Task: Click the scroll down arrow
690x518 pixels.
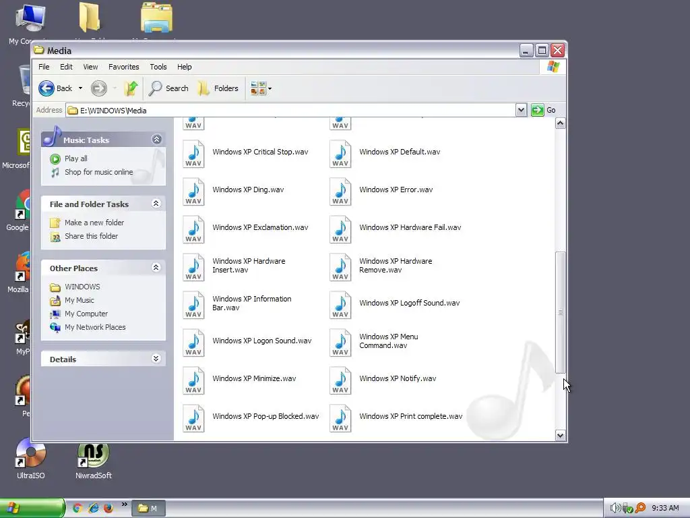Action: 560,435
